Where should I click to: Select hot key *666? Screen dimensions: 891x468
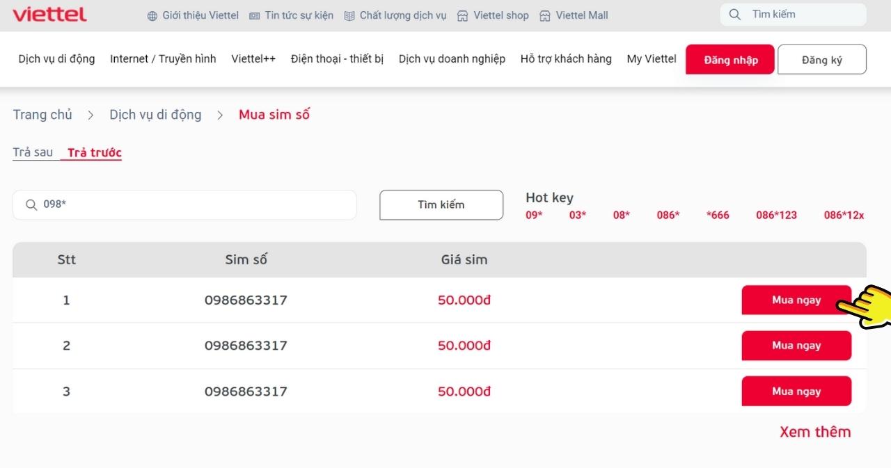pyautogui.click(x=718, y=216)
